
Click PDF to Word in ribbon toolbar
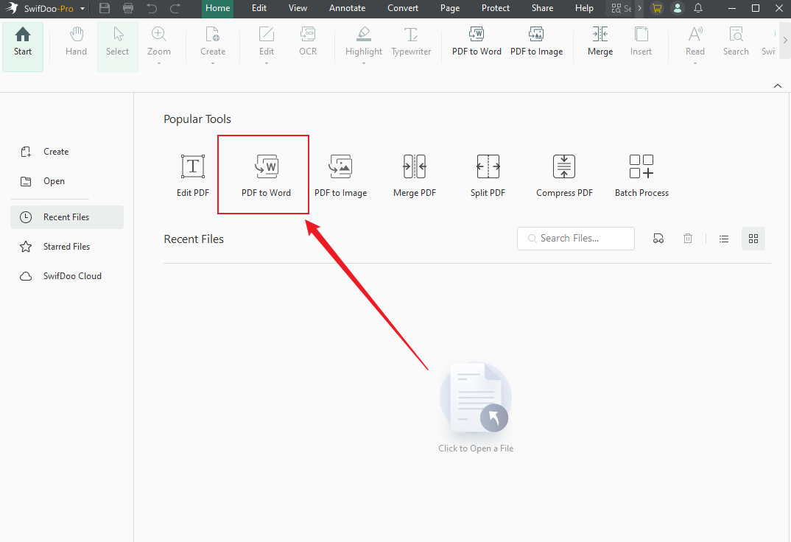tap(477, 41)
